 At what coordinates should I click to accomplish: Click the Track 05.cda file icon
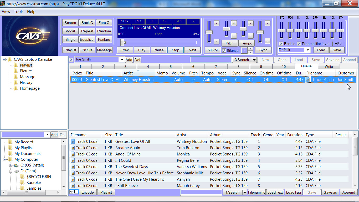pyautogui.click(x=73, y=167)
